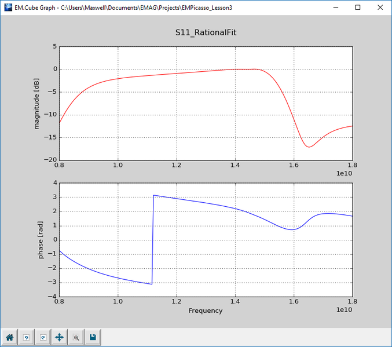
Task: Click the 1e10 multiplier under the magnitude plot
Action: pyautogui.click(x=345, y=173)
